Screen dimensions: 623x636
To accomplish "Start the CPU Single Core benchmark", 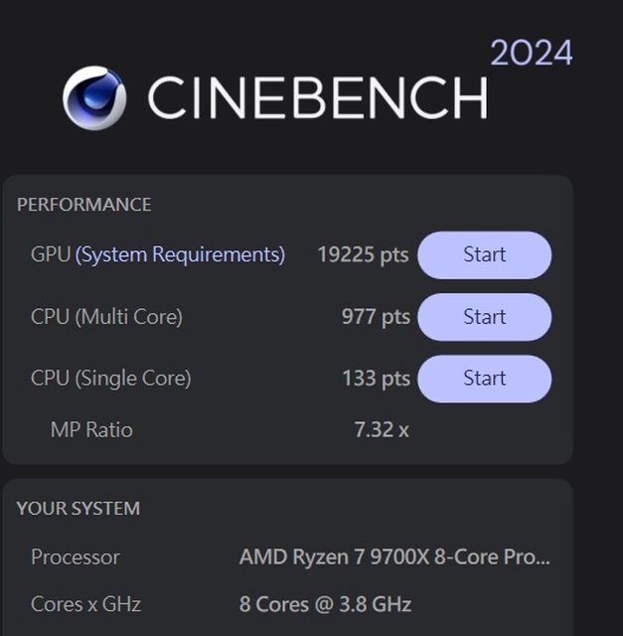I will 484,379.
